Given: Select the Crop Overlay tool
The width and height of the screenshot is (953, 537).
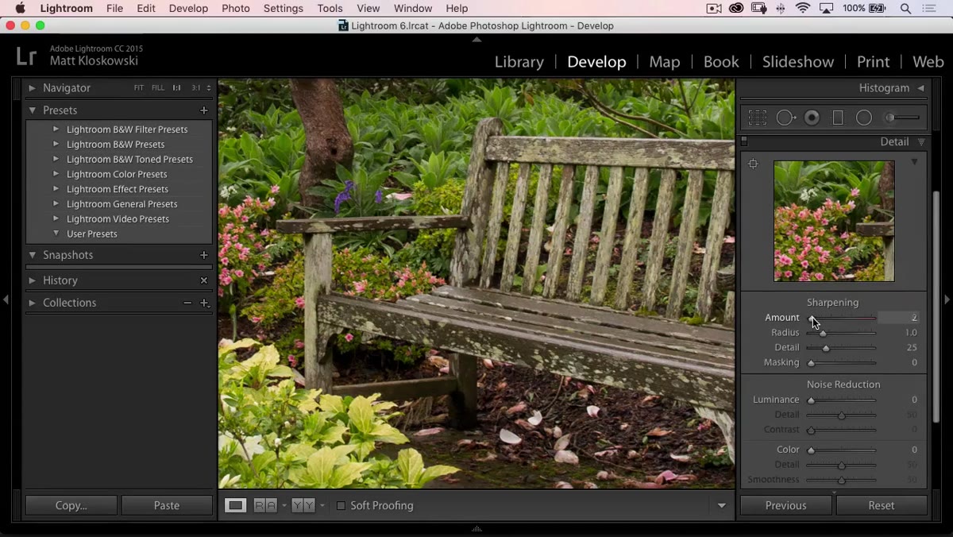Looking at the screenshot, I should click(x=757, y=118).
